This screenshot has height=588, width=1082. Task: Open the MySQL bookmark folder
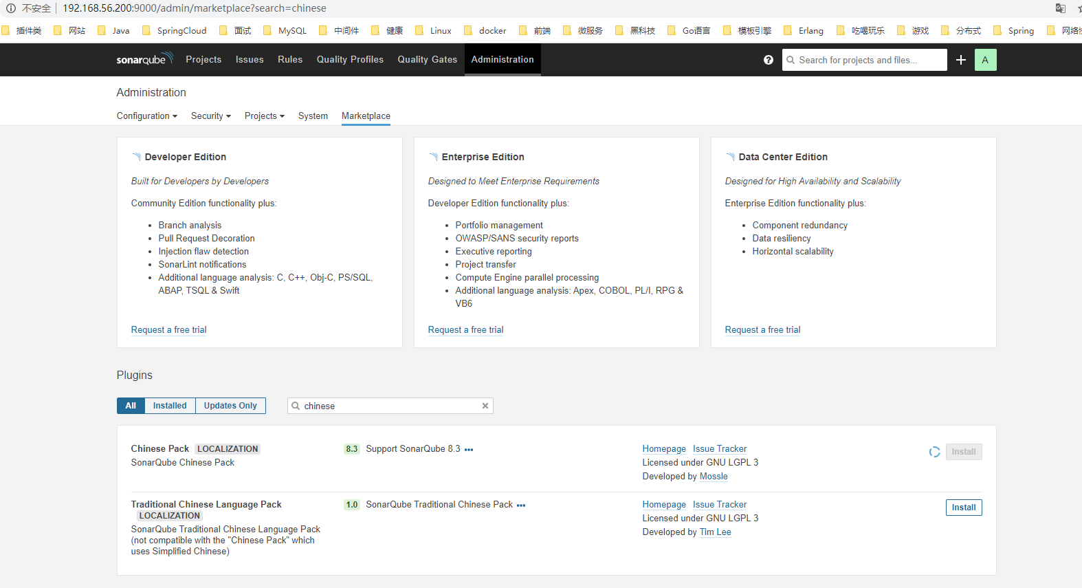(x=285, y=30)
